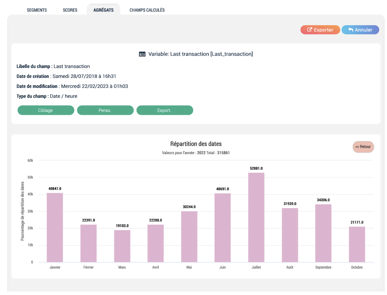Click the Octobre bar in the chart
387x295 pixels.
[357, 244]
